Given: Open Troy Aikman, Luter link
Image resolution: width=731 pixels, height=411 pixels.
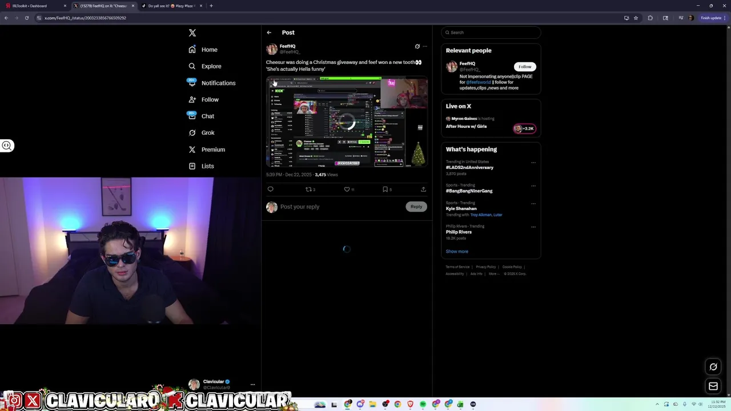Looking at the screenshot, I should 486,215.
